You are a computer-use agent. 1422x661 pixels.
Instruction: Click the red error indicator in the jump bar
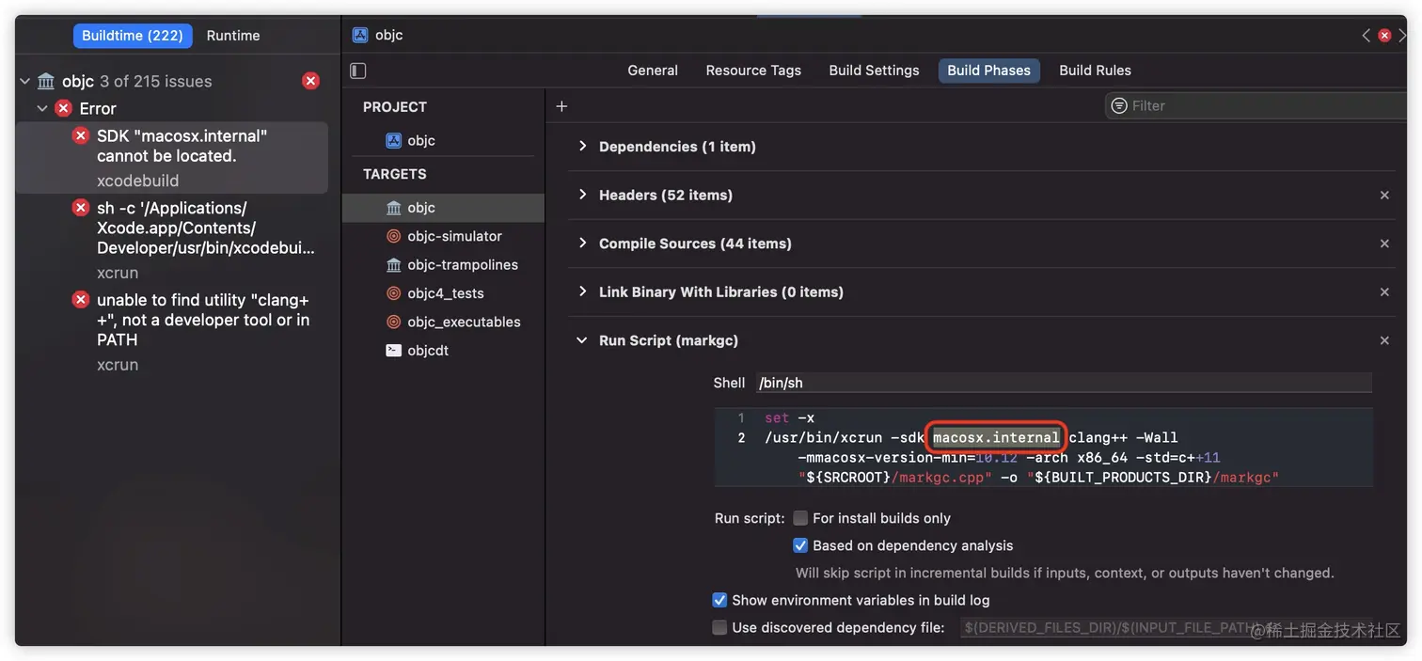(x=1384, y=36)
